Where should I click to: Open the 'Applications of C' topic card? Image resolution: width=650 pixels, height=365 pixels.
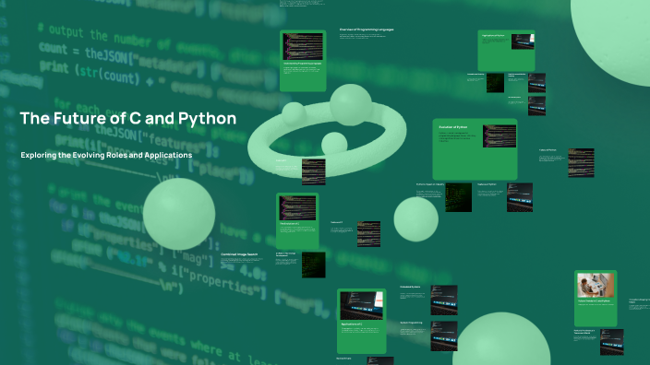tap(362, 321)
